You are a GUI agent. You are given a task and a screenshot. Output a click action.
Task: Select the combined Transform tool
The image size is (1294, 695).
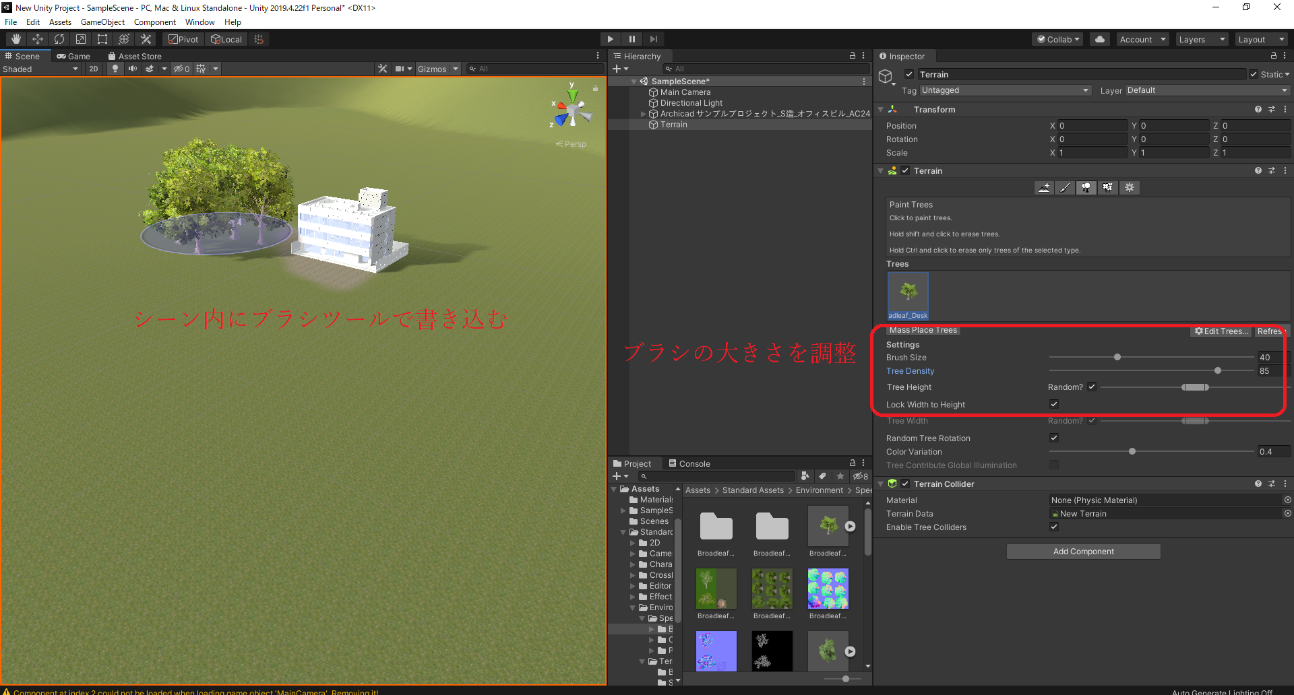(x=124, y=39)
